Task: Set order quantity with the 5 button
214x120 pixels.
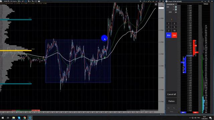Action: point(174,27)
